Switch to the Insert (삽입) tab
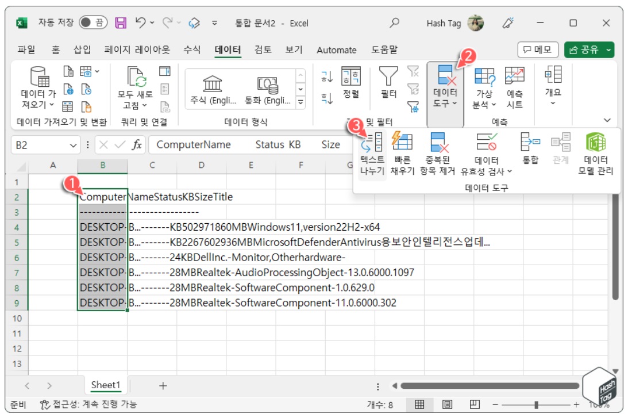628x417 pixels. click(82, 49)
